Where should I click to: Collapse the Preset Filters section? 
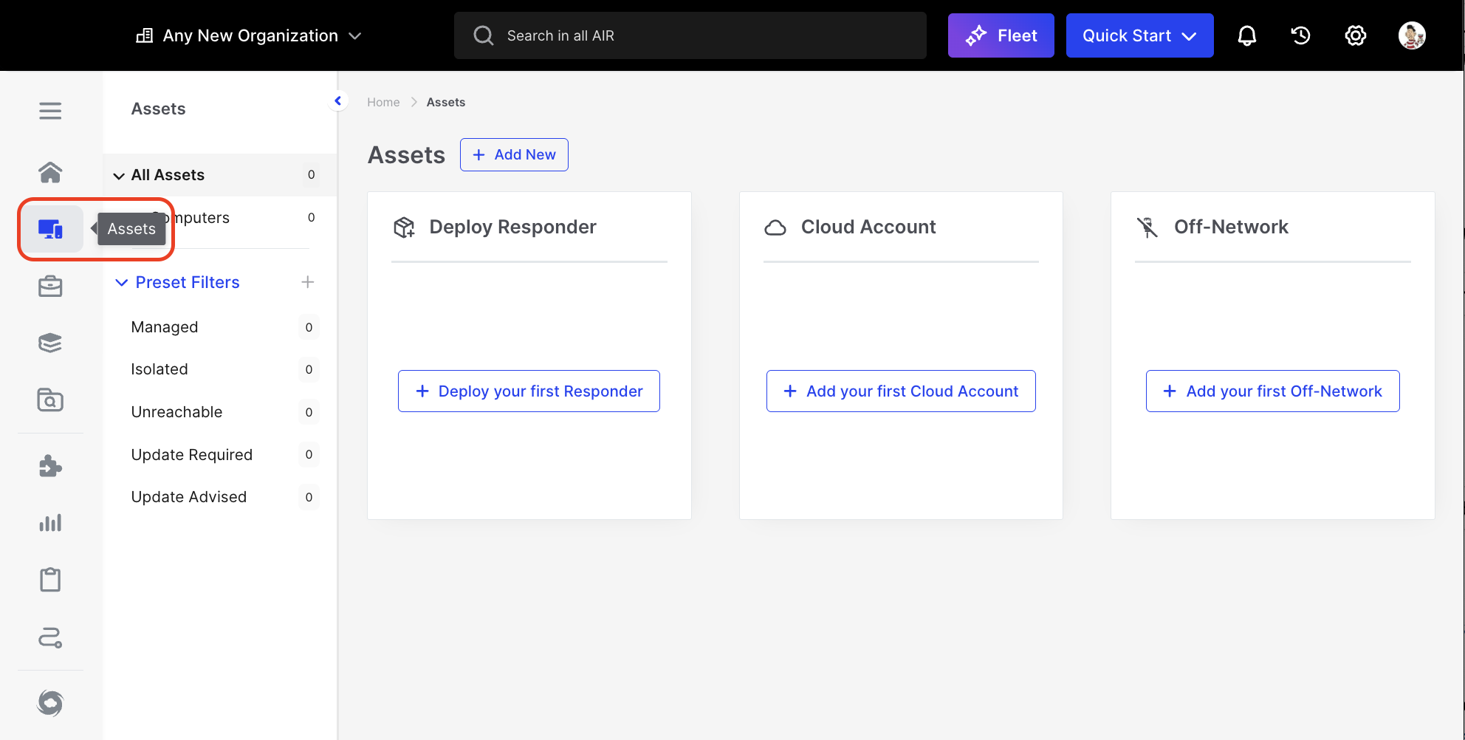[122, 282]
